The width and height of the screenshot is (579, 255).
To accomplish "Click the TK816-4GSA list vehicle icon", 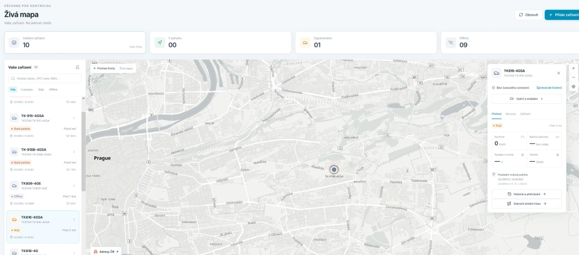I will point(14,220).
